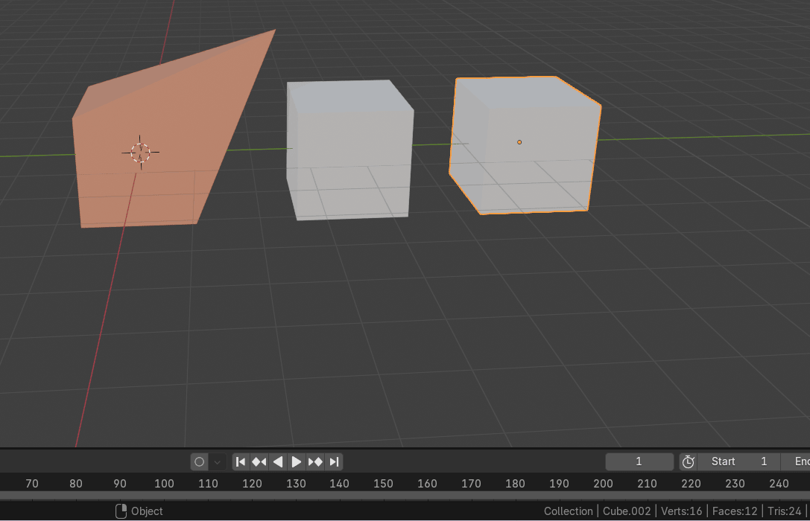Click the Start frame field
810x521 pixels.
(x=738, y=461)
